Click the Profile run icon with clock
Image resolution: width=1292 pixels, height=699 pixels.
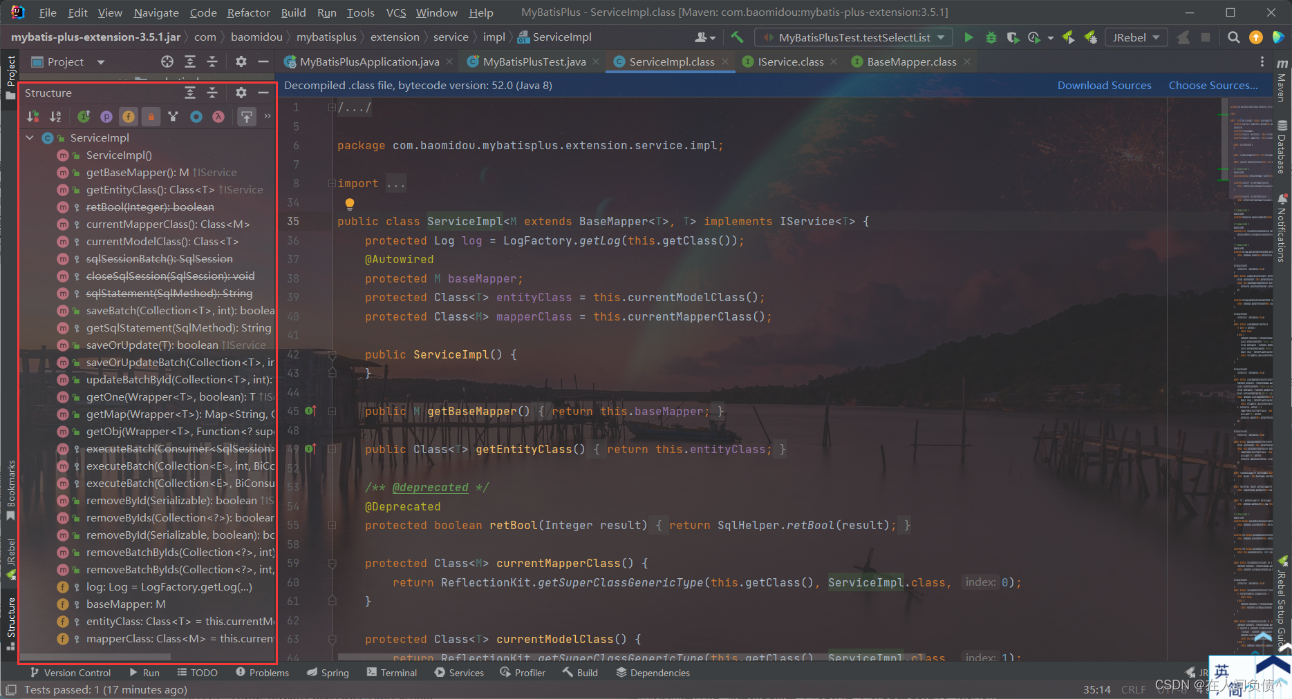tap(1034, 37)
